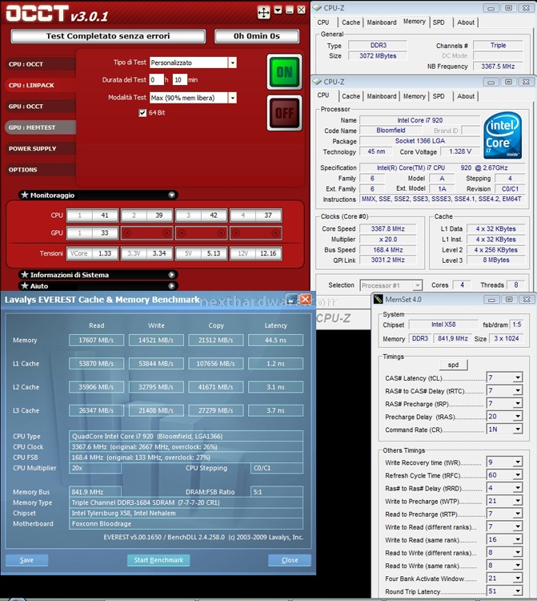Start the test with green ON button
The height and width of the screenshot is (601, 537).
[284, 72]
